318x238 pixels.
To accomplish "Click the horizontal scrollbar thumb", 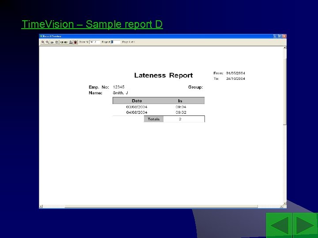I will tap(161, 206).
